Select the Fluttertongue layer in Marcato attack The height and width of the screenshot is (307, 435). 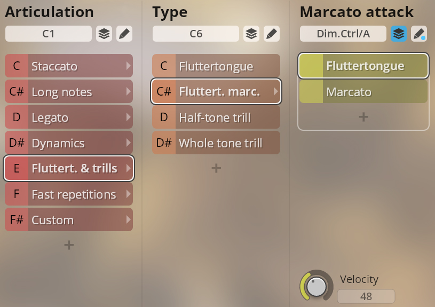[x=363, y=66]
